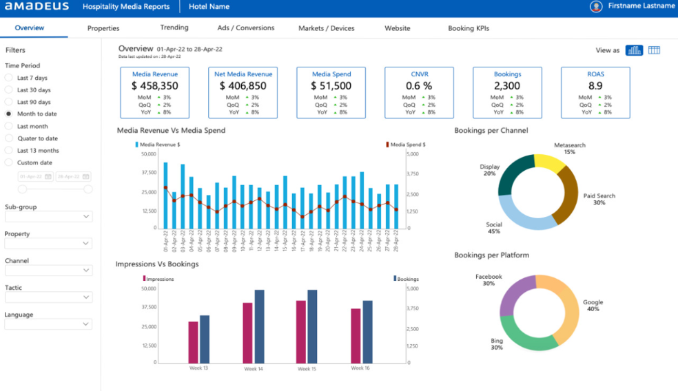Select Month to date radio button
Screen dimensions: 678x391
[9, 114]
